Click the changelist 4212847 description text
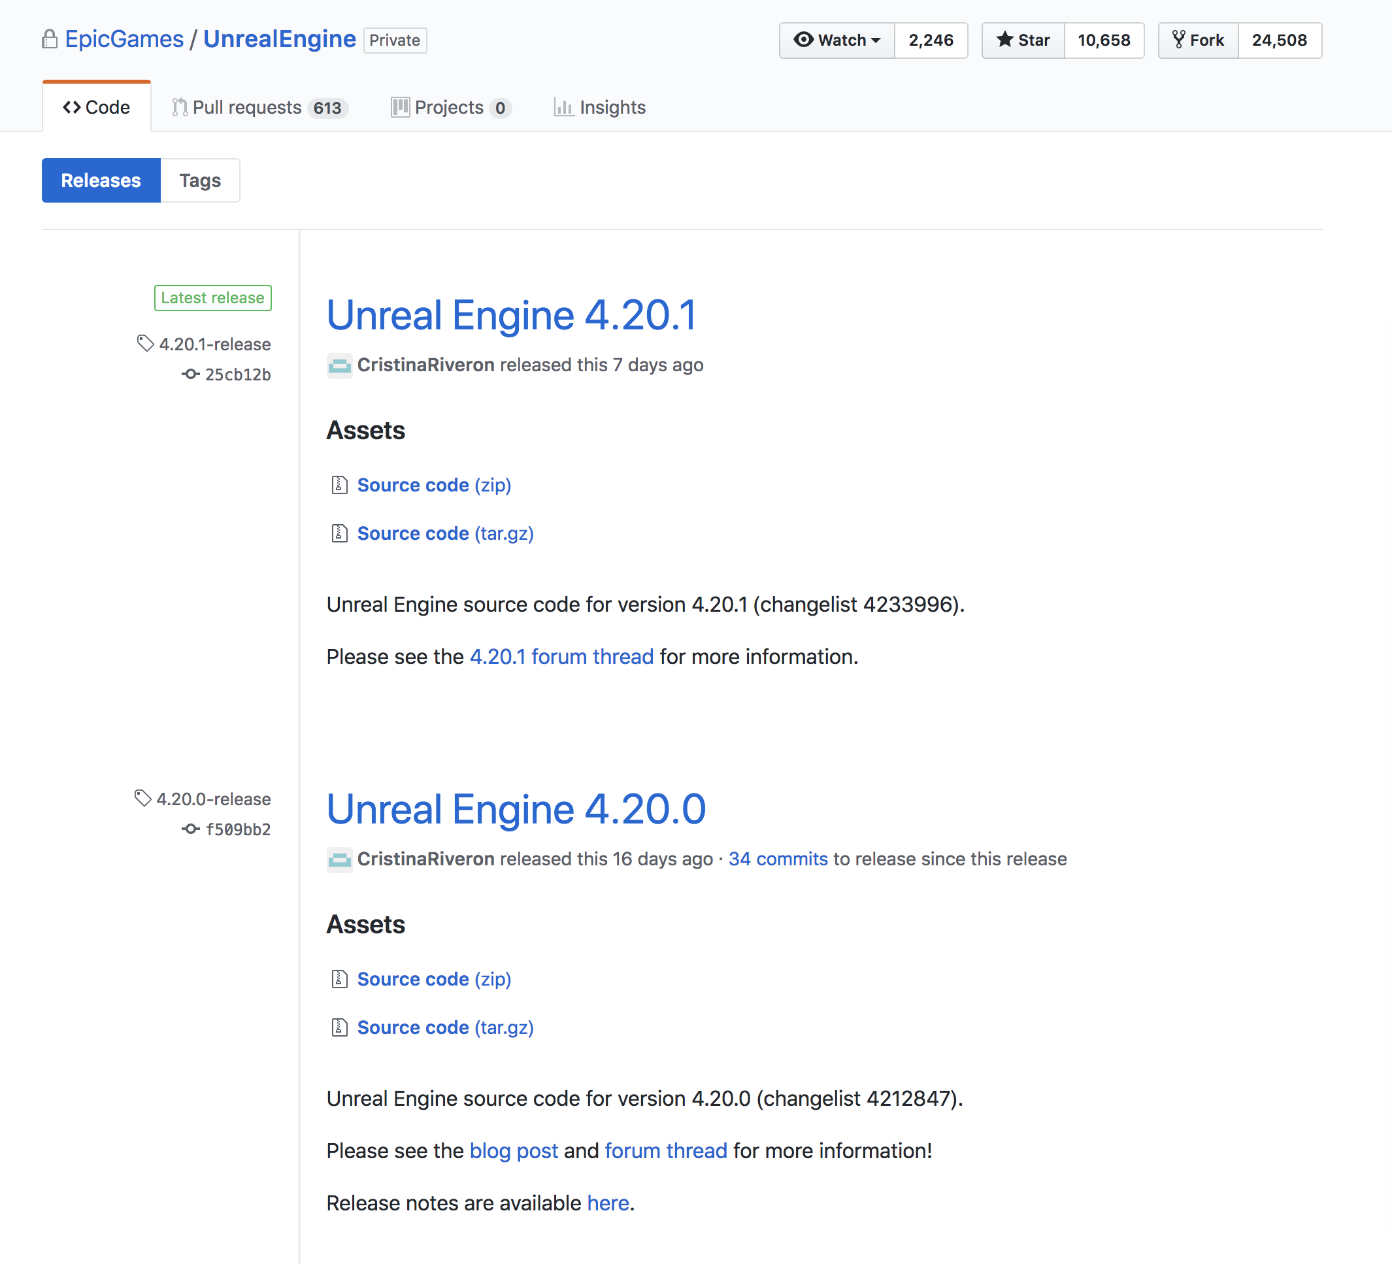 coord(645,1098)
